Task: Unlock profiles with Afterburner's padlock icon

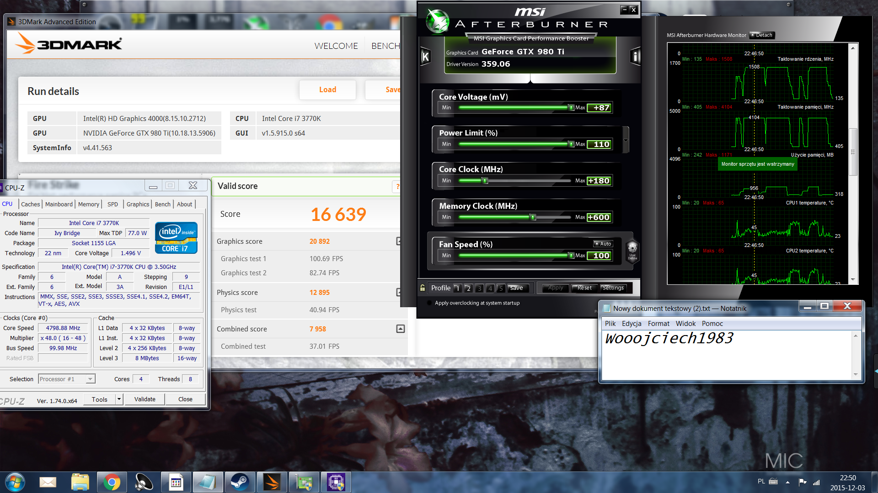Action: click(x=423, y=288)
